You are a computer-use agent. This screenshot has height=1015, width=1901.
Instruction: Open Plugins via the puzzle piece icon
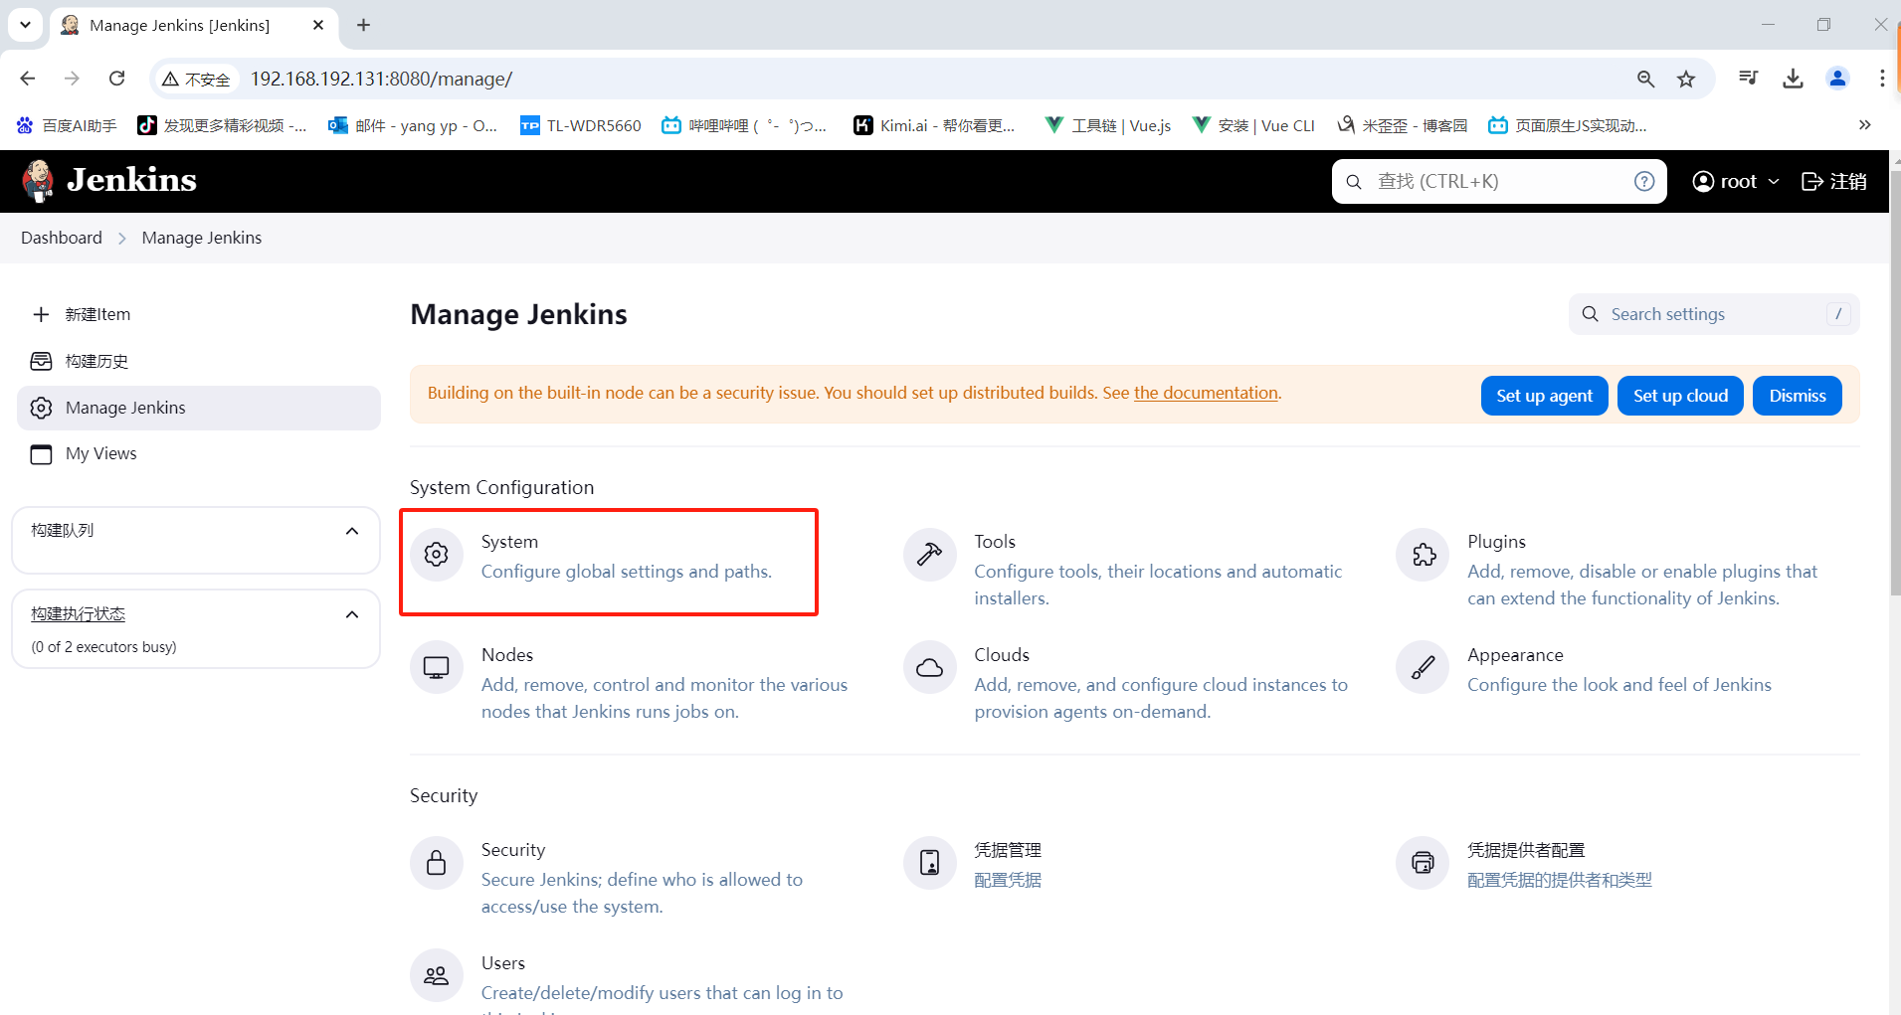pos(1423,555)
